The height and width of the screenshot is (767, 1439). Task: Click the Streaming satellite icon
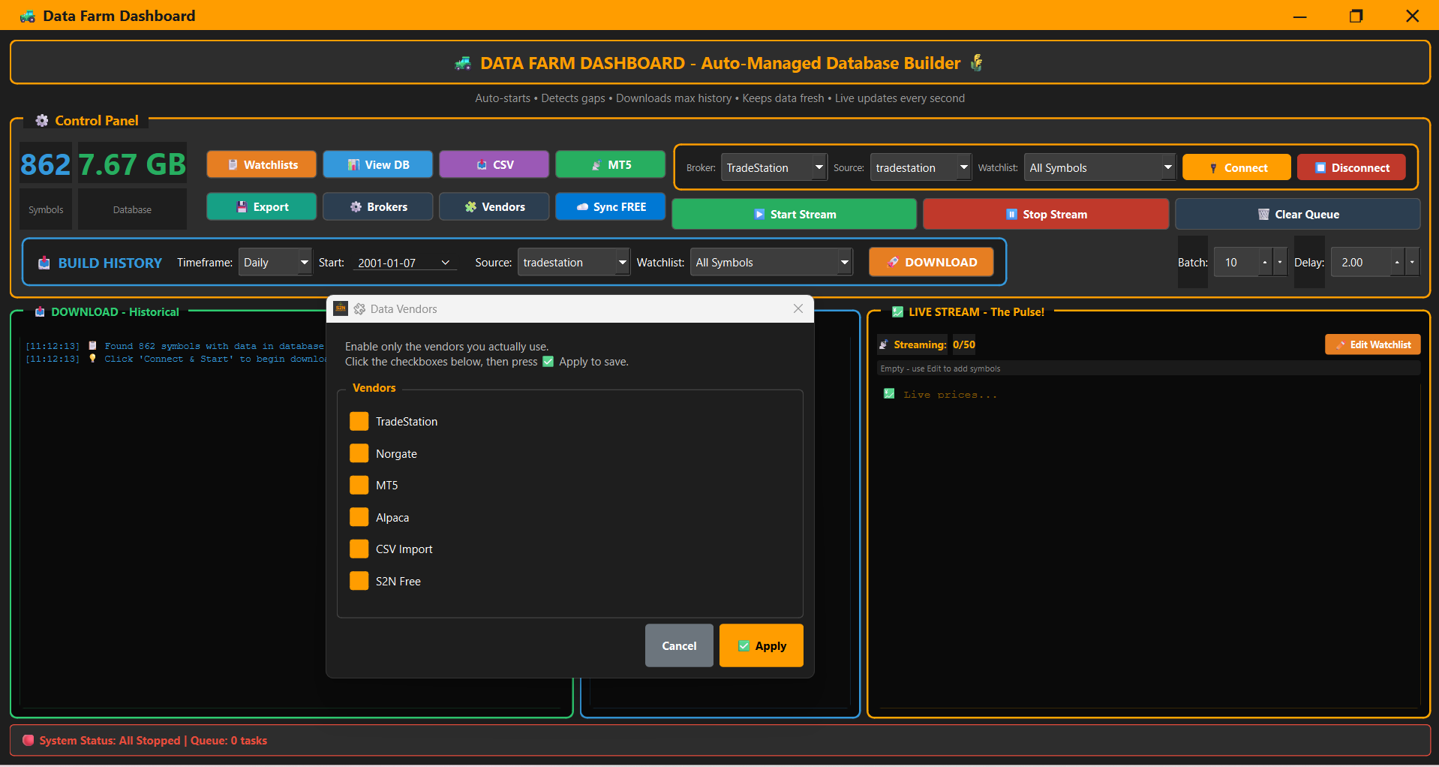tap(884, 344)
